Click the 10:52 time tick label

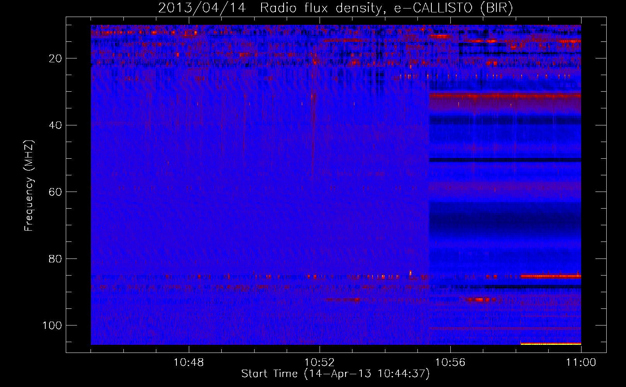(x=320, y=363)
